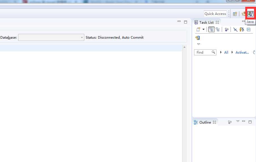Screen dimensions: 256x162
Task: Open the Outline view menu triangle
Action: (238, 121)
